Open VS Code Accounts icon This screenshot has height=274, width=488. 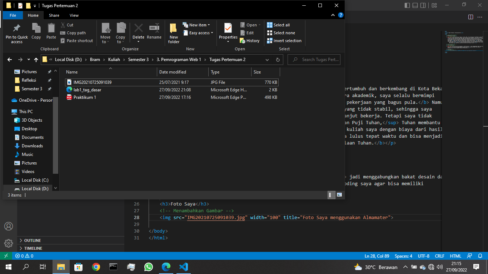point(9,226)
